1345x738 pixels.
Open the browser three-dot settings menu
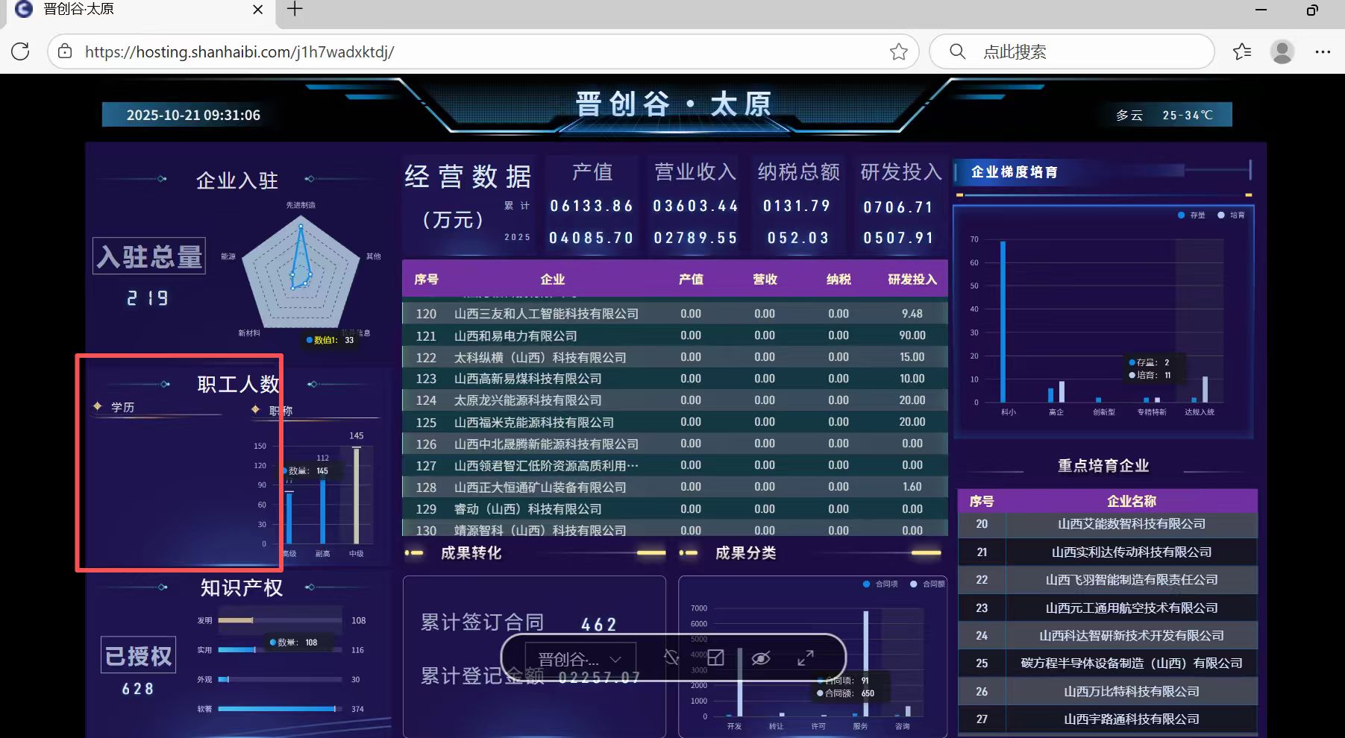coord(1323,51)
